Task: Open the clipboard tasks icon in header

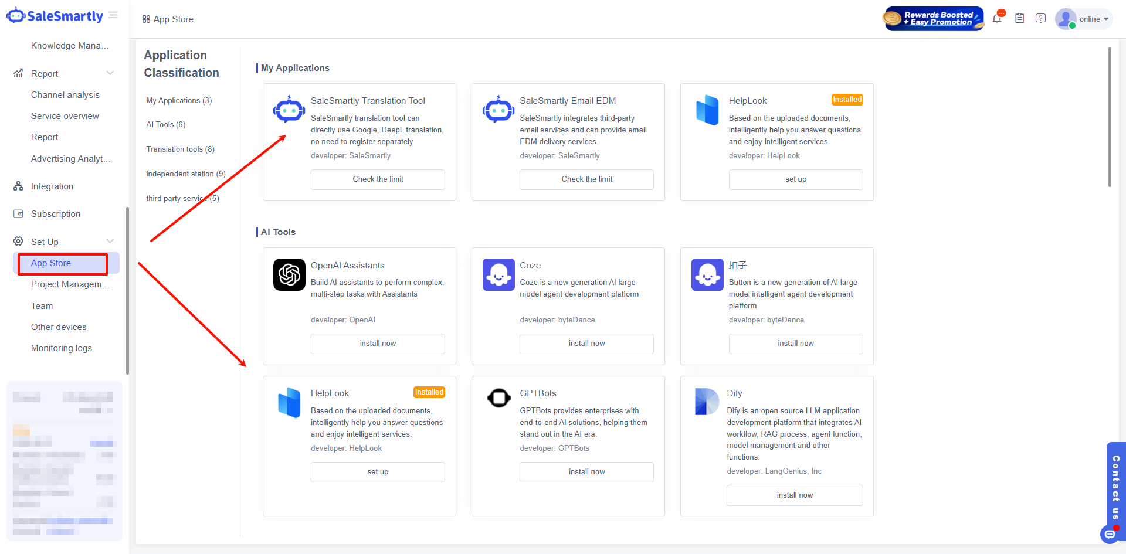Action: point(1020,18)
